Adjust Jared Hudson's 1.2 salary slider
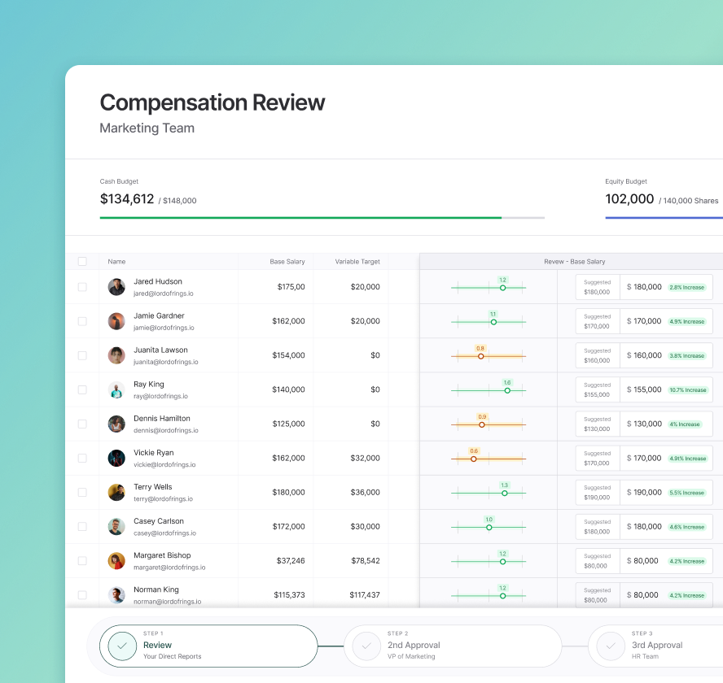The image size is (723, 683). [502, 288]
